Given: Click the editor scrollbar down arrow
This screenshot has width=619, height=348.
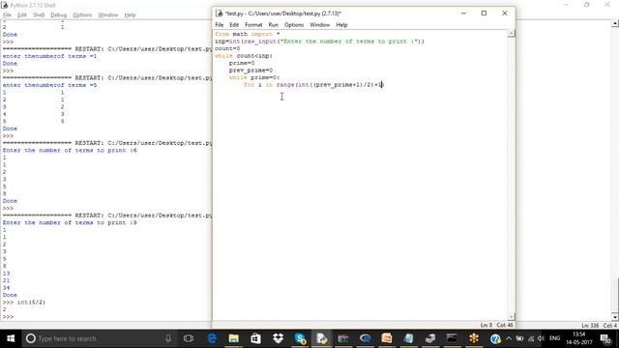Looking at the screenshot, I should [512, 317].
